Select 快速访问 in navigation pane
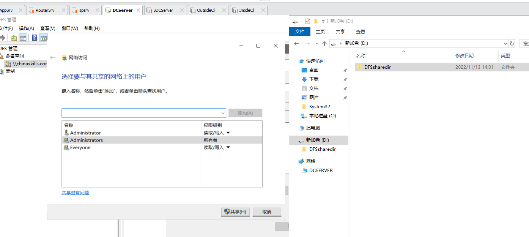The width and height of the screenshot is (529, 237). [x=315, y=61]
